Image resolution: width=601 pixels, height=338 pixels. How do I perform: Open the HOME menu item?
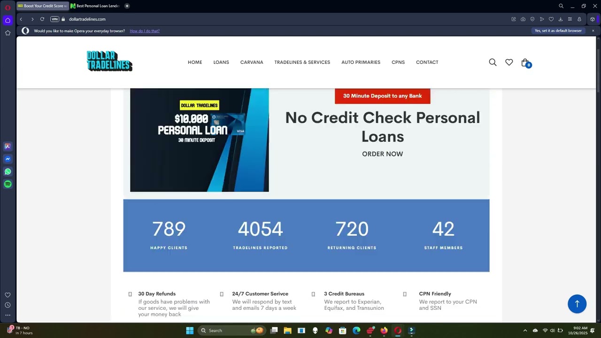(195, 62)
